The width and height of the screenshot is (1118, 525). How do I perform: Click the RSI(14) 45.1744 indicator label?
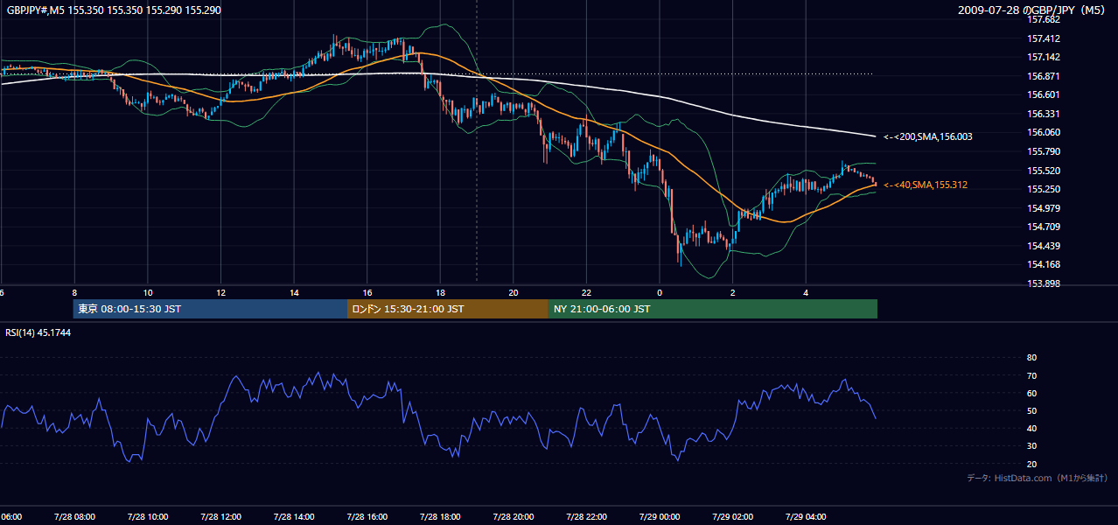click(38, 332)
